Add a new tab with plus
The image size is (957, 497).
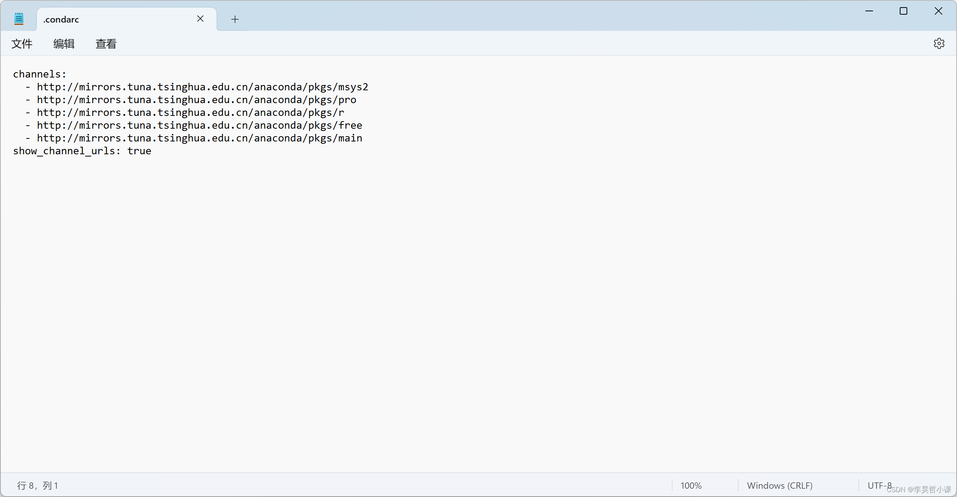pos(235,19)
